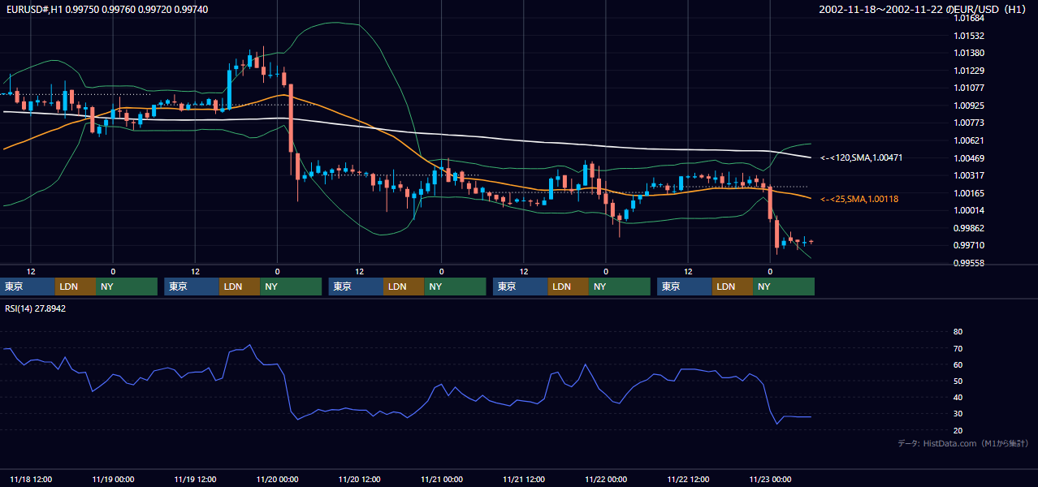
Task: Select the 120 SMA label reading 1.00471
Action: coord(862,157)
